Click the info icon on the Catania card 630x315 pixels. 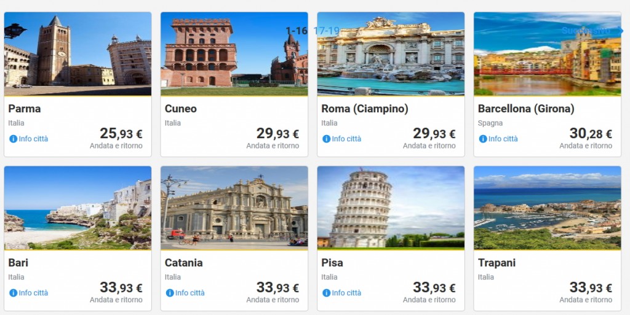point(170,293)
